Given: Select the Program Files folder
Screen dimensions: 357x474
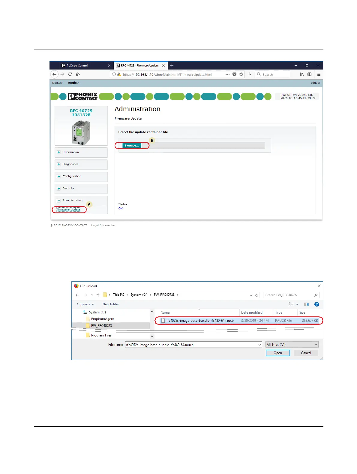Looking at the screenshot, I should pyautogui.click(x=101, y=335).
